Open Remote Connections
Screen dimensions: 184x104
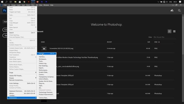(22, 80)
